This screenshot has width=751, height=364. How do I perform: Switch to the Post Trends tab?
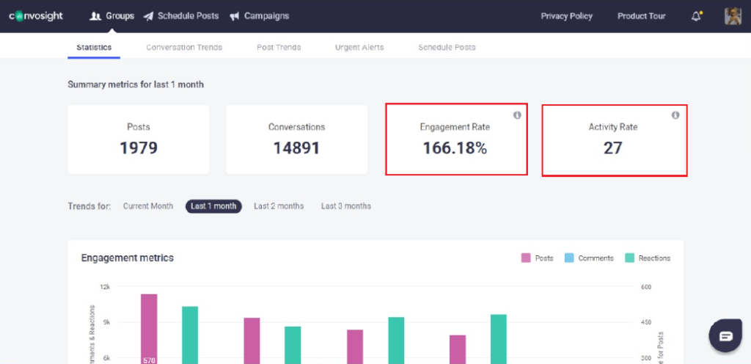tap(279, 48)
